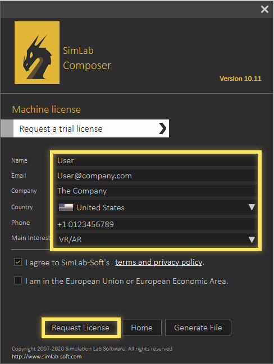Focus the Email field with User@company.com

pos(157,176)
